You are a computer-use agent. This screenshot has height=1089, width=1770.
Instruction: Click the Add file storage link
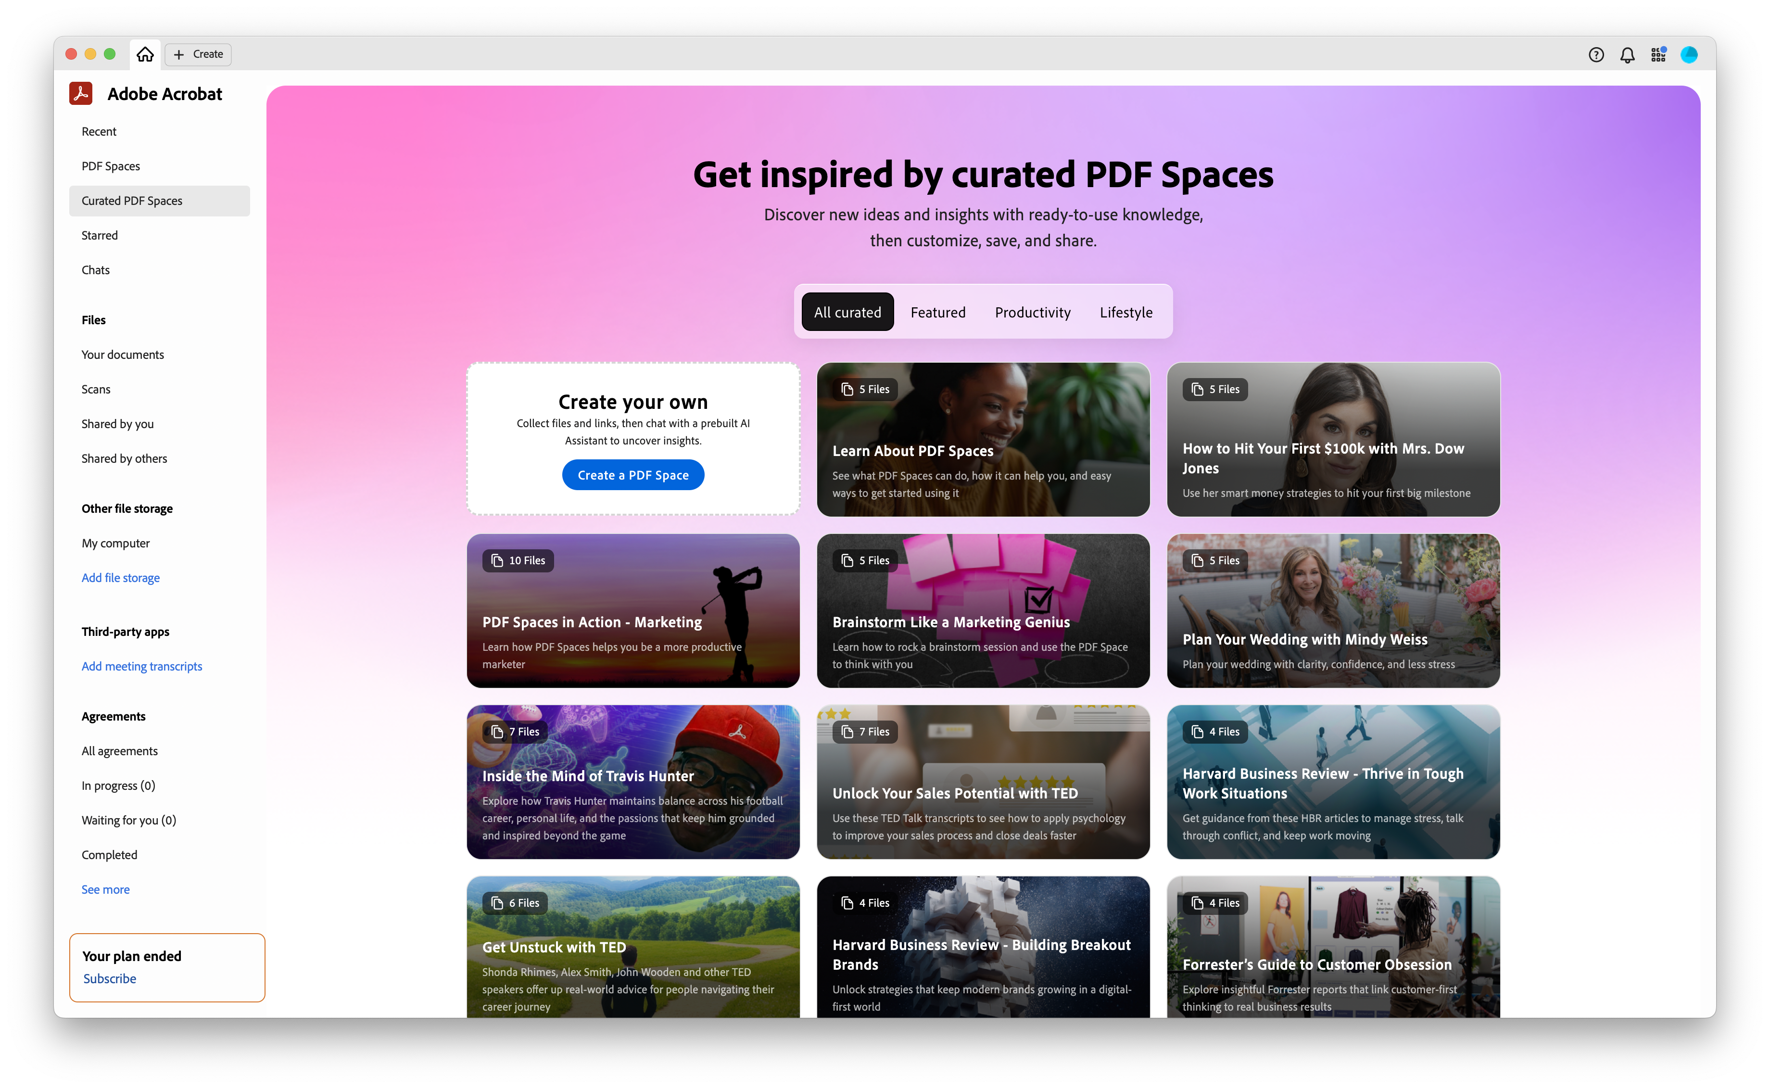click(x=120, y=578)
